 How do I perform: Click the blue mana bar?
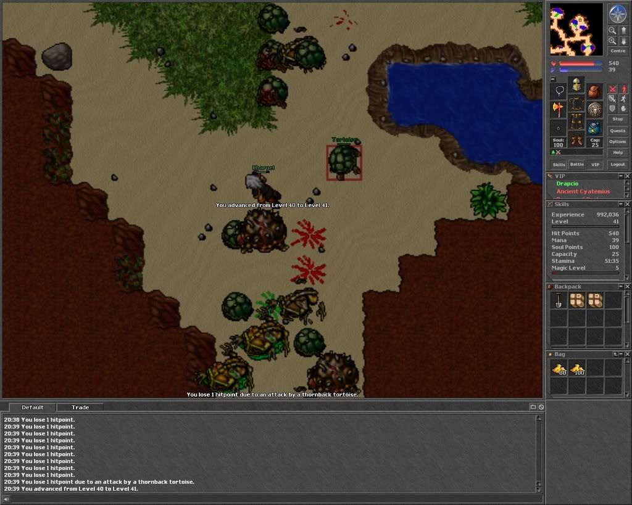[x=580, y=70]
